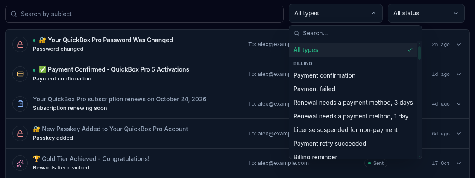Click the 'Rewards tier reached' label
This screenshot has width=475, height=178.
click(61, 168)
